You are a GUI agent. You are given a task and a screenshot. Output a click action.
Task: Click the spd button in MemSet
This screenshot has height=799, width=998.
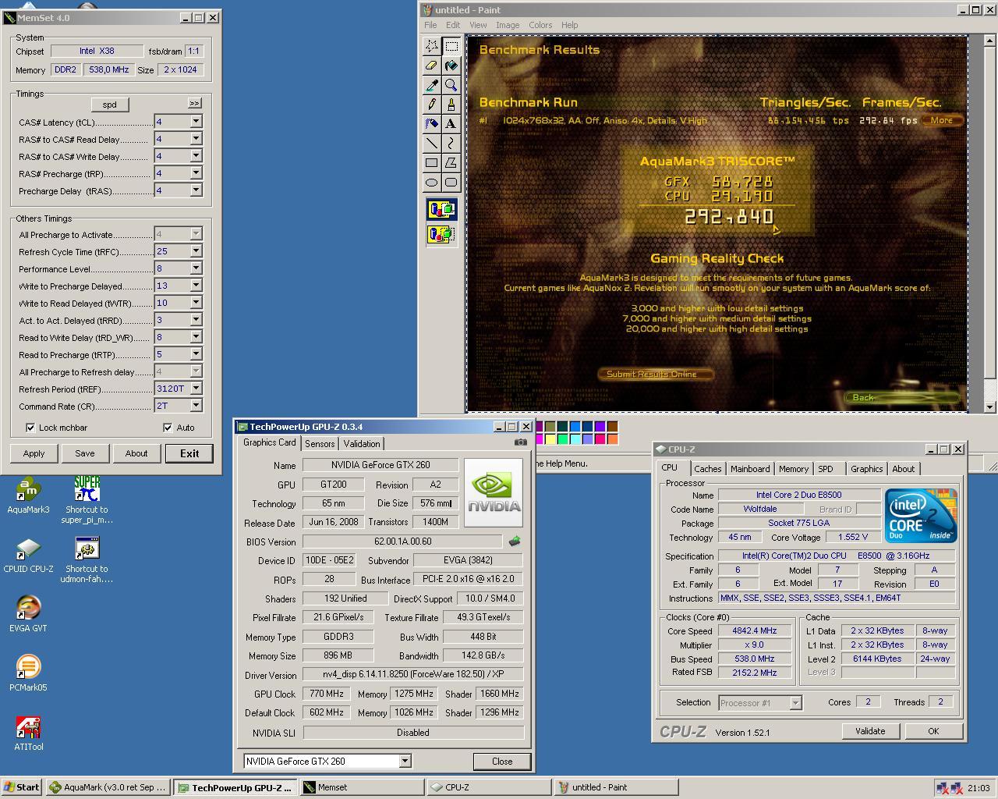pos(109,105)
